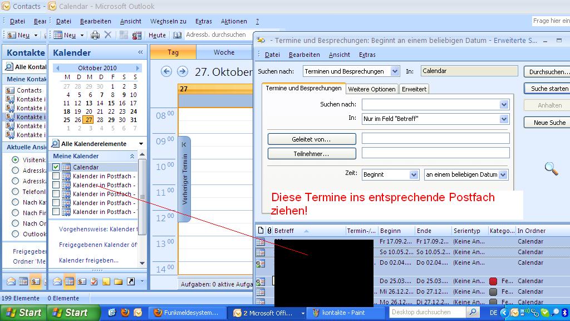Click grey category swatch in Mi 26.12 row

click(493, 291)
